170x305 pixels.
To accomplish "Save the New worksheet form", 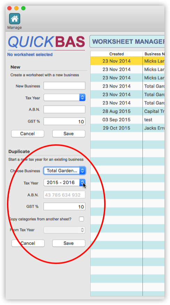I will (x=69, y=134).
